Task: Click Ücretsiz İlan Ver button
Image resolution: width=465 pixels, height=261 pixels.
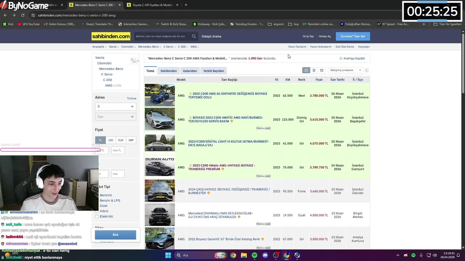Action: 353,36
